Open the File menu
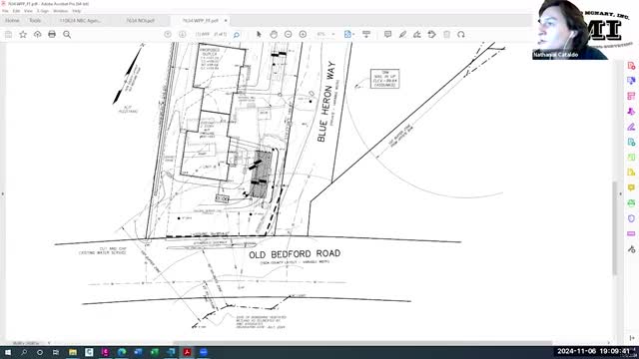The image size is (639, 359). (5, 11)
